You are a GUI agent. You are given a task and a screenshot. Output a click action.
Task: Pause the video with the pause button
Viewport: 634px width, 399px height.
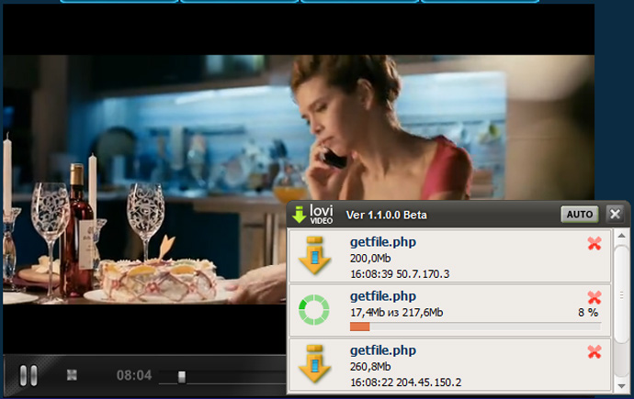click(x=28, y=375)
